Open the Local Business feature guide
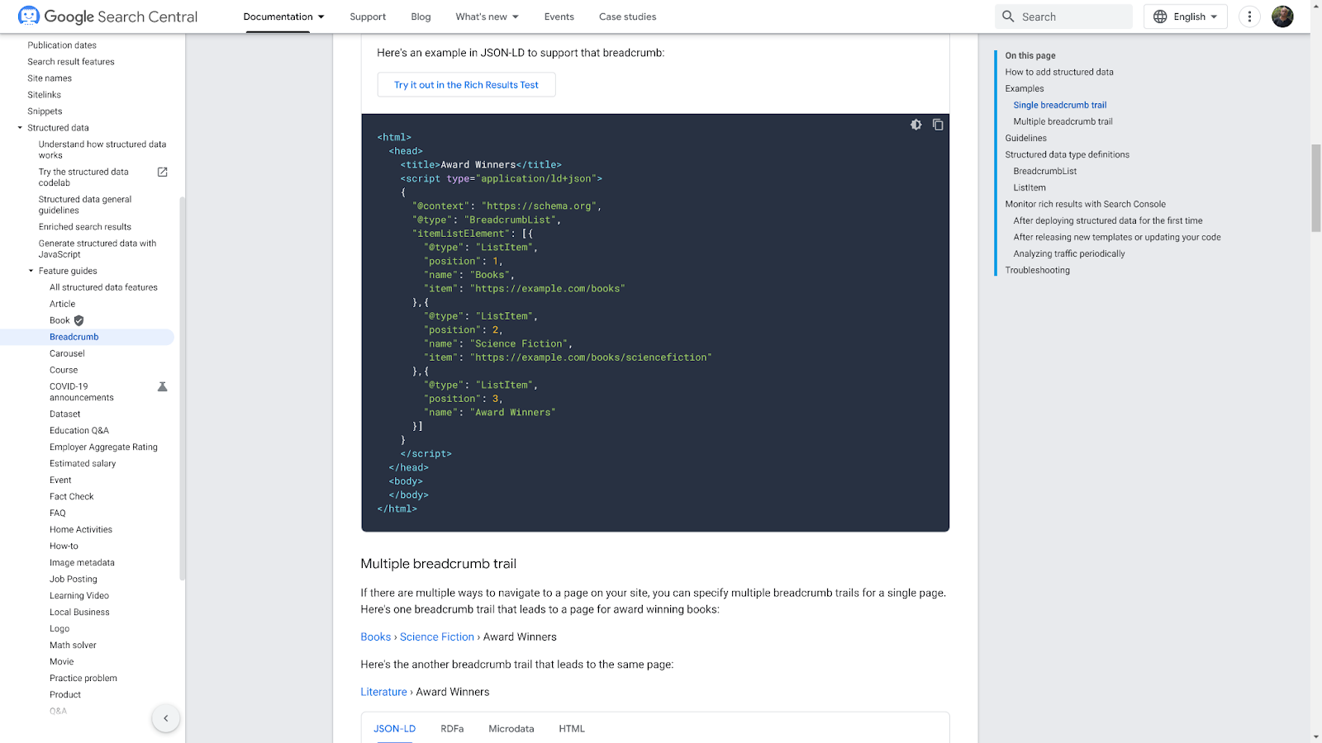 pos(79,612)
